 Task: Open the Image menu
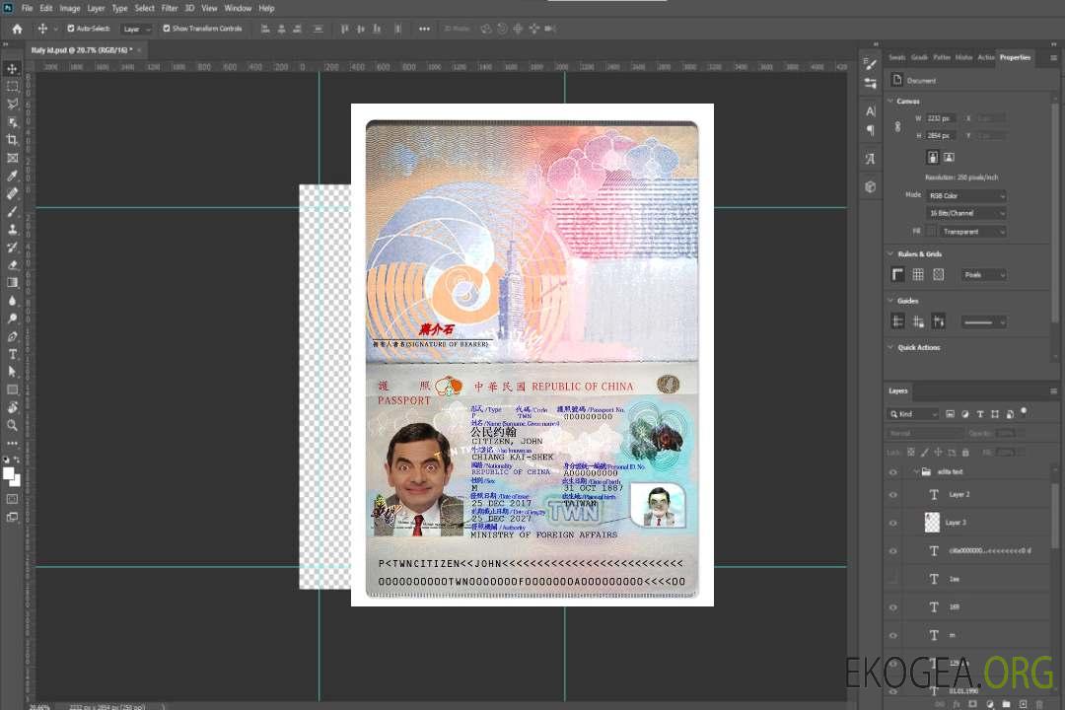(x=70, y=8)
